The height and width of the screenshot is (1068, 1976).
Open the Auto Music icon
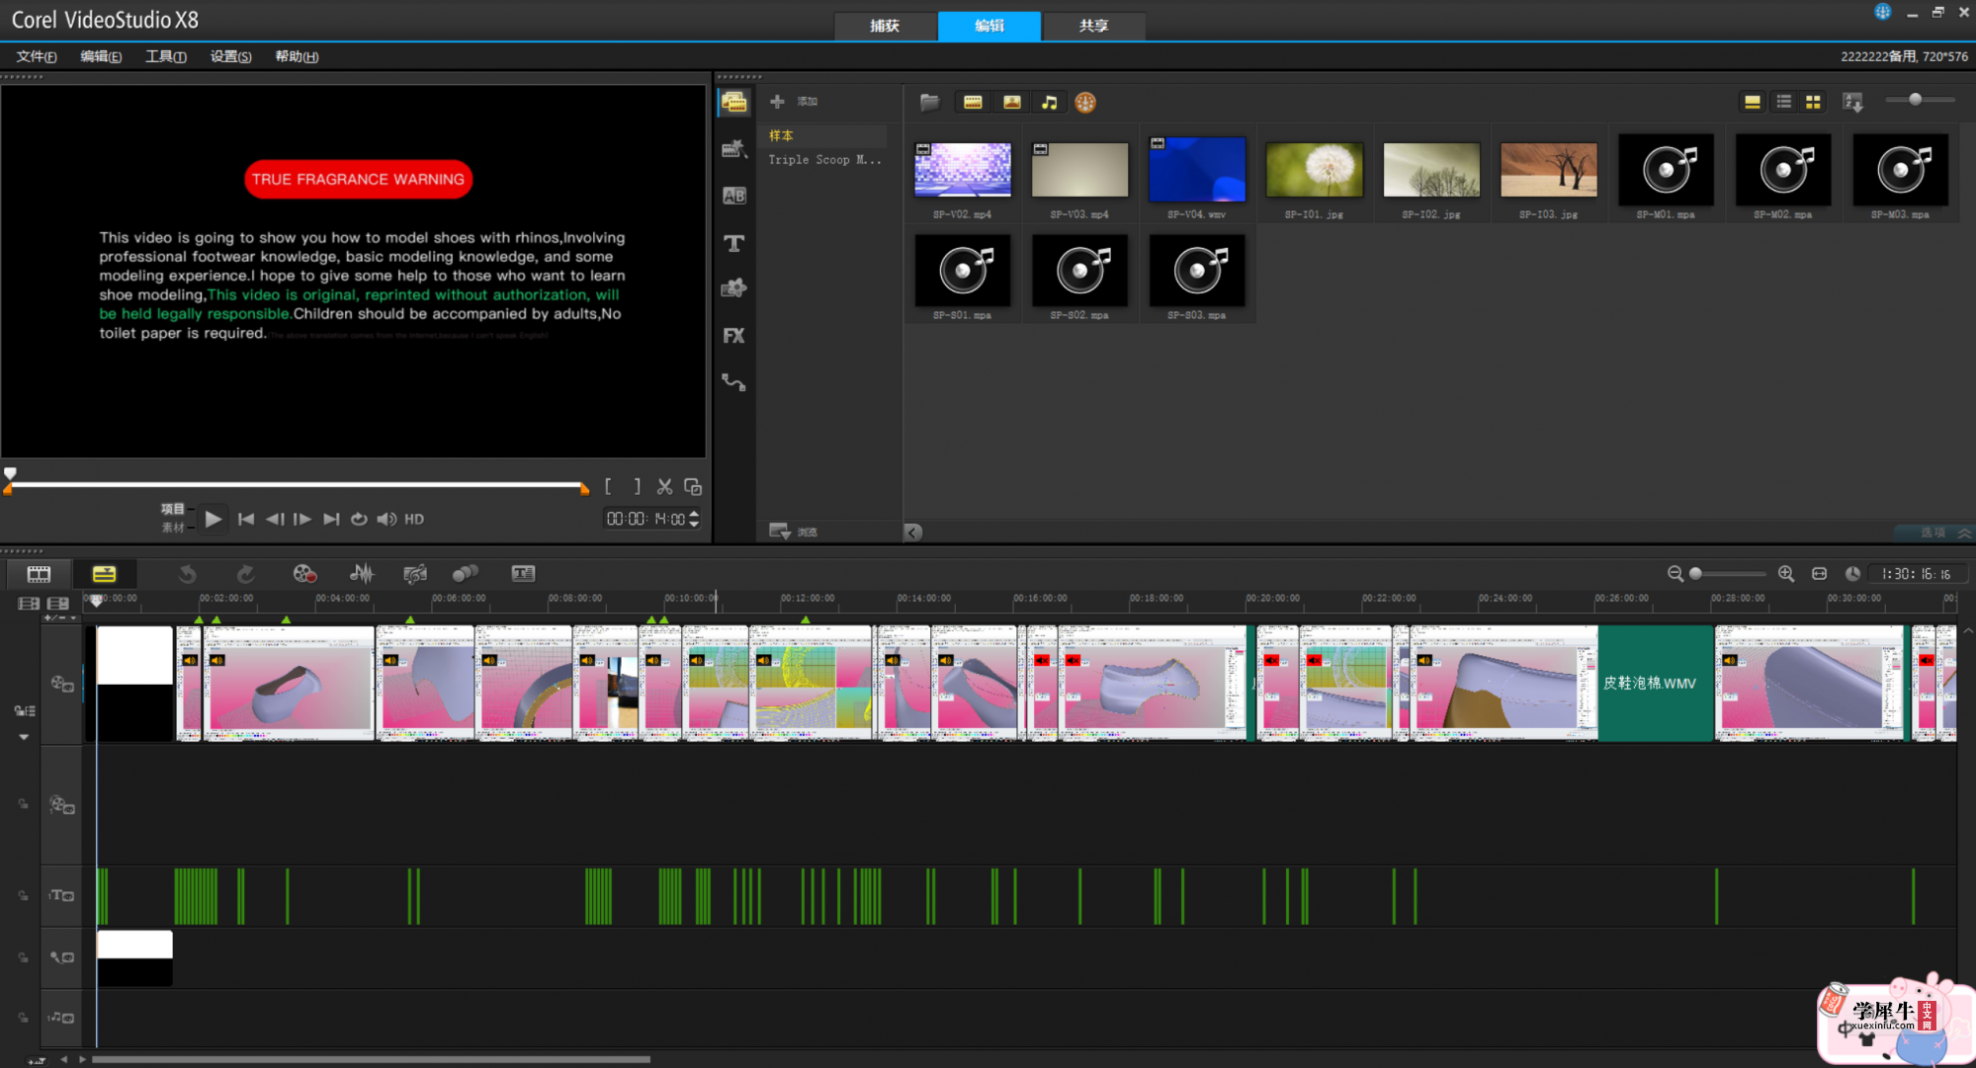[415, 574]
